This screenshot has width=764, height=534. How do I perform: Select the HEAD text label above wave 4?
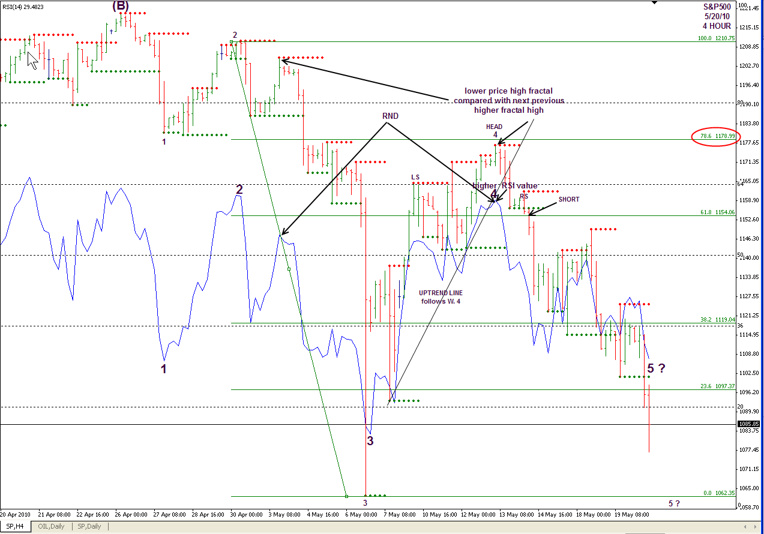(495, 127)
